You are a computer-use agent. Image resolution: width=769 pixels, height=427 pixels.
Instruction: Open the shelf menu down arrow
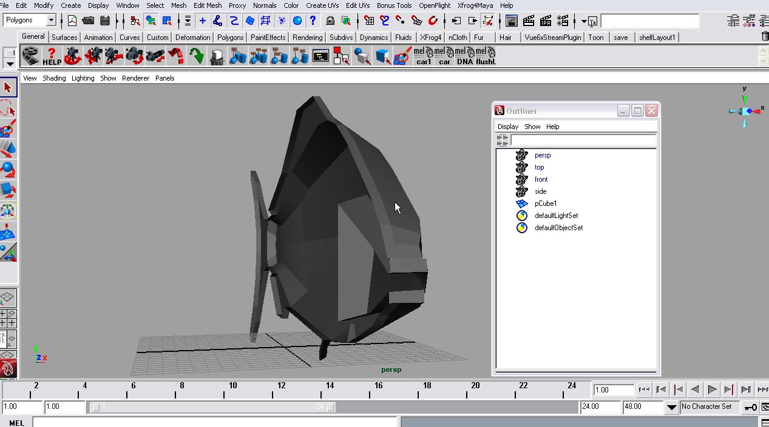[x=10, y=64]
